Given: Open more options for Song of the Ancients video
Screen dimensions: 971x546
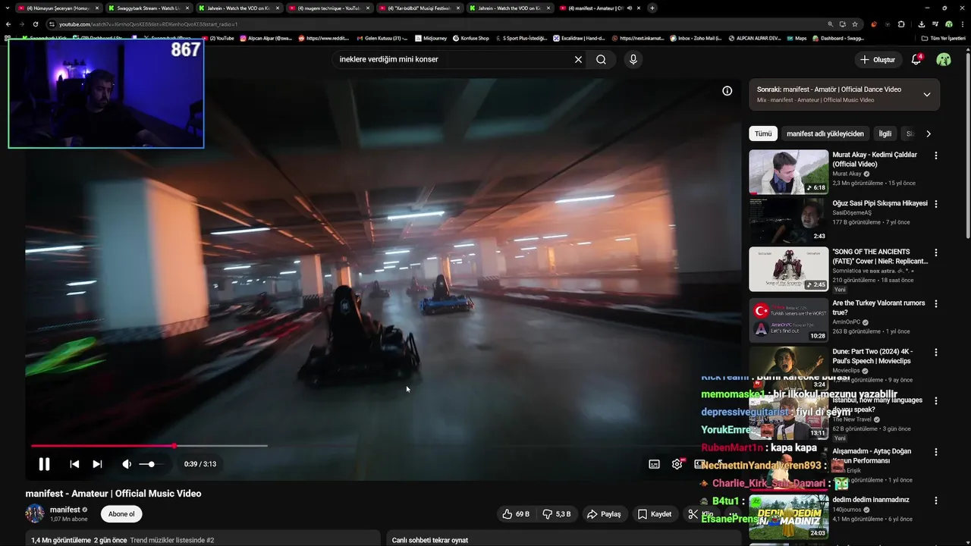Looking at the screenshot, I should (935, 253).
